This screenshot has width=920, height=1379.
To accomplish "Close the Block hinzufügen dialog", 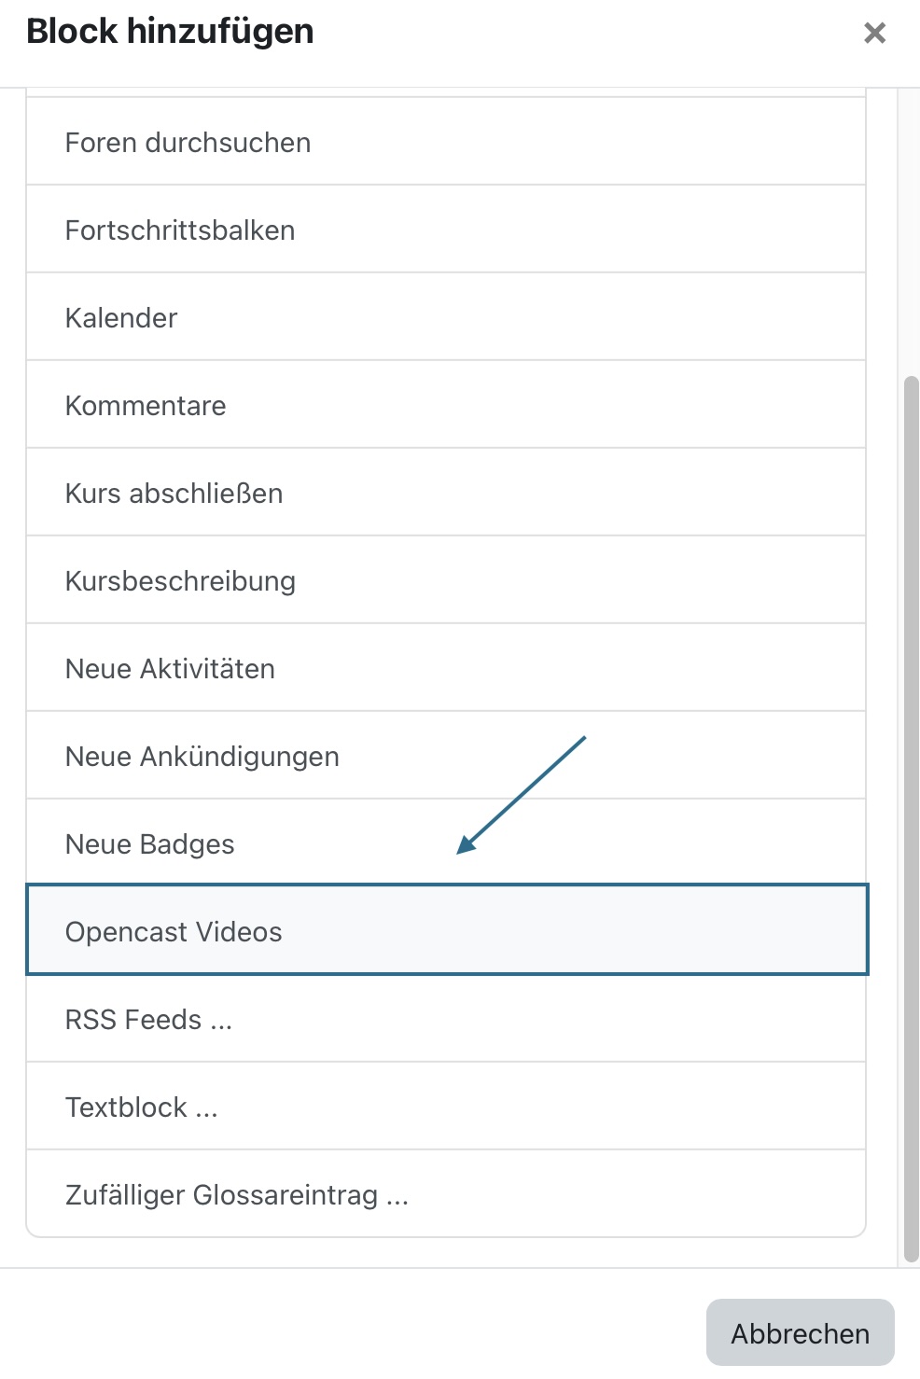I will pos(874,34).
